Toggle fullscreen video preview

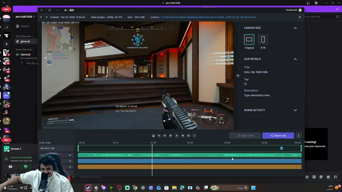point(195,136)
